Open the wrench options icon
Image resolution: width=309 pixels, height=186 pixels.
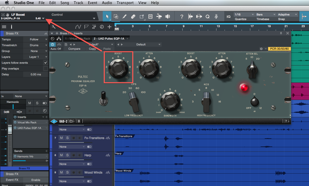(x=53, y=27)
